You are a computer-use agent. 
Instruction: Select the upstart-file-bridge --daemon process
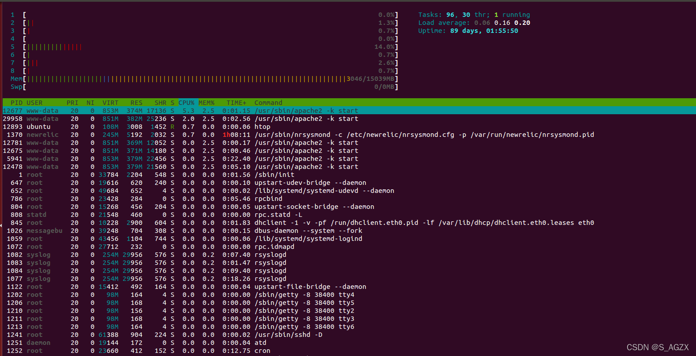click(x=349, y=287)
